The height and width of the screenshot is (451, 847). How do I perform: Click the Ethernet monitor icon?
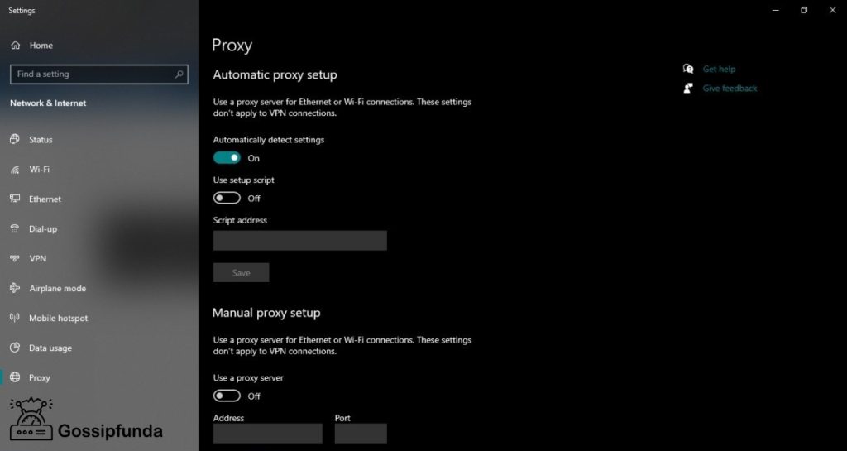[15, 199]
